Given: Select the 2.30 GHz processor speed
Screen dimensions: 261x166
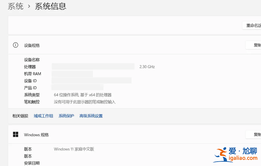Looking at the screenshot, I should click(147, 67).
